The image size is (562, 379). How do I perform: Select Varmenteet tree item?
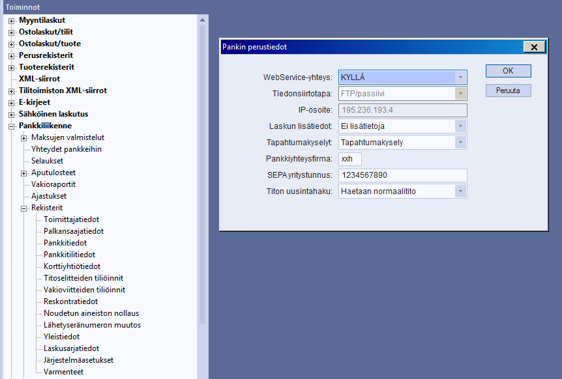[63, 372]
